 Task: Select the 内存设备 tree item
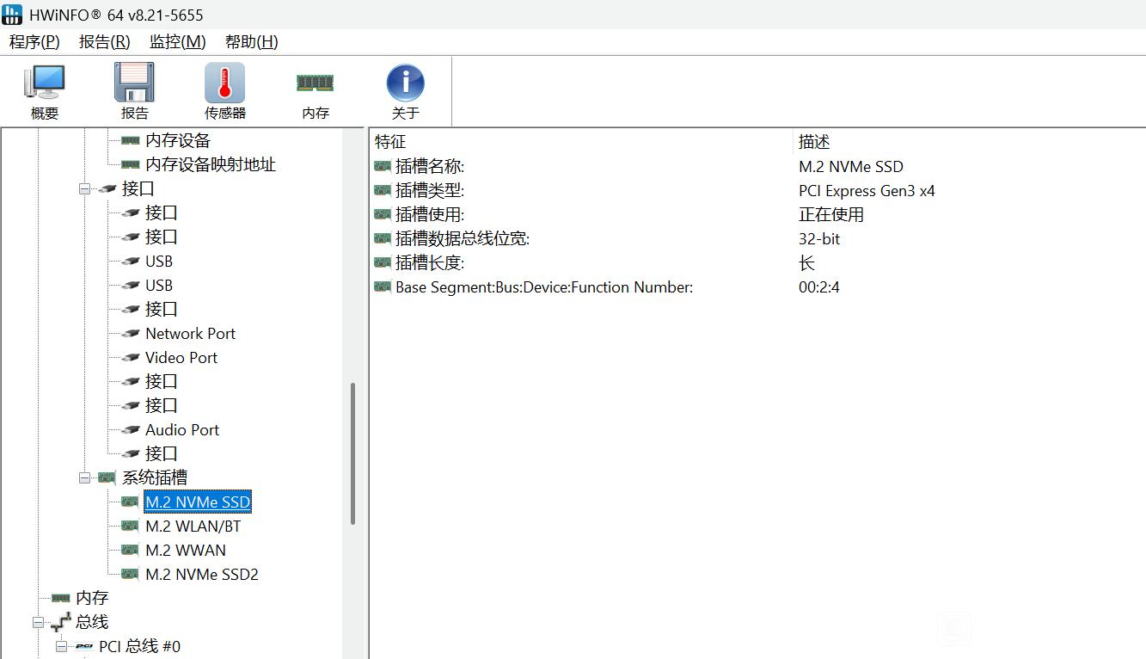178,140
